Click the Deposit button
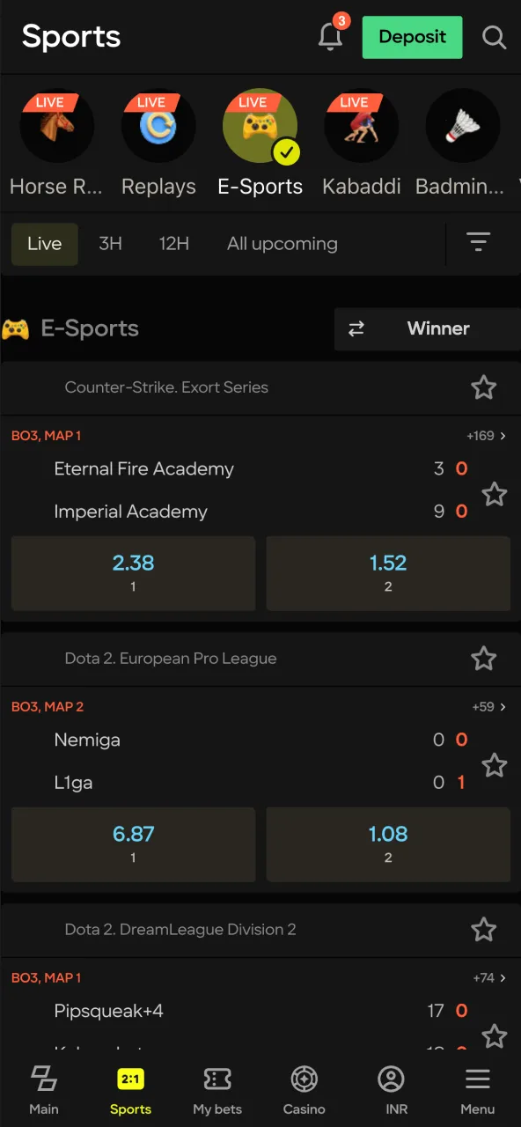The width and height of the screenshot is (521, 1127). pyautogui.click(x=412, y=37)
